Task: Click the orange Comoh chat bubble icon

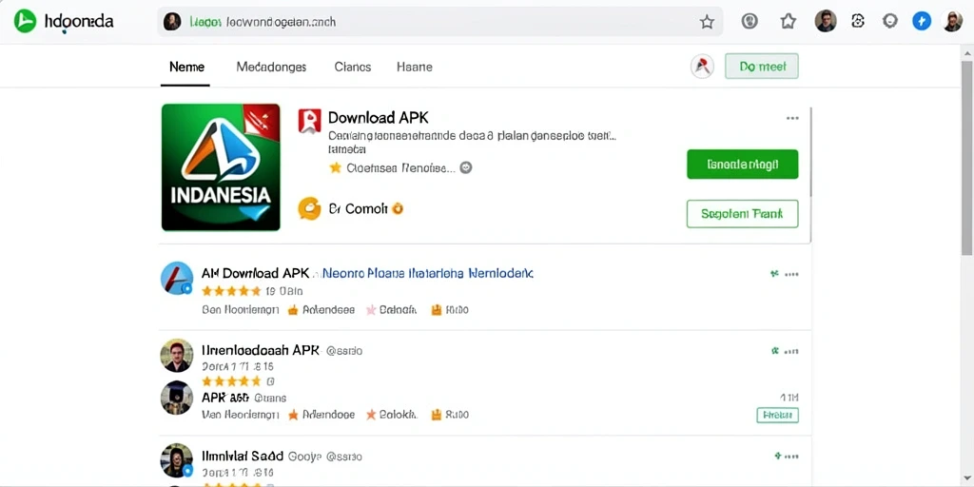Action: pyautogui.click(x=309, y=208)
